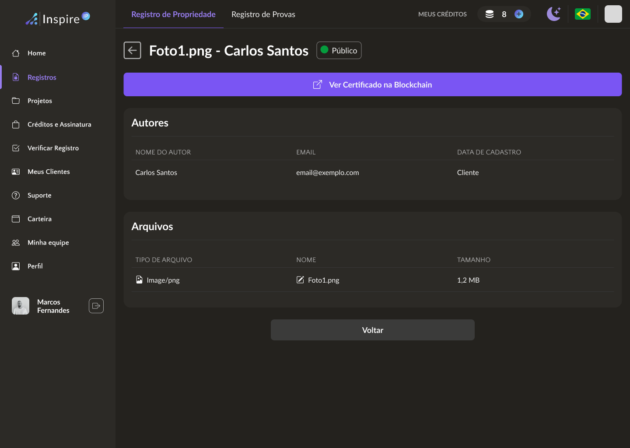Click the back arrow next to title
Image resolution: width=630 pixels, height=448 pixels.
click(x=132, y=50)
